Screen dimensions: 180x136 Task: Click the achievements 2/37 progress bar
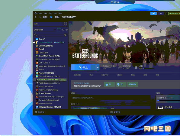149,69
